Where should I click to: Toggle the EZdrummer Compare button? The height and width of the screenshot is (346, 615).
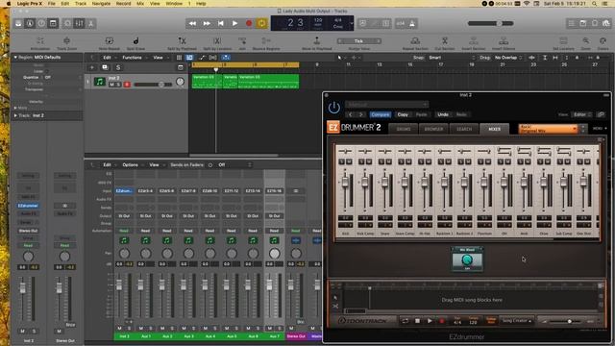[x=381, y=114]
